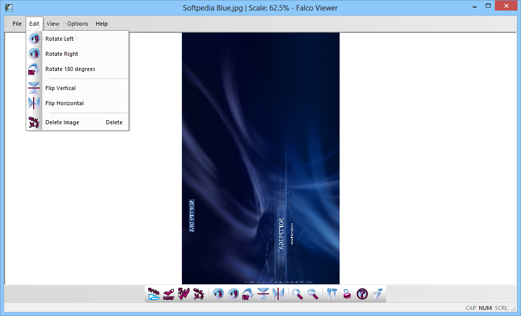Click the Delete image toolbar icon
This screenshot has height=316, width=521.
(199, 294)
